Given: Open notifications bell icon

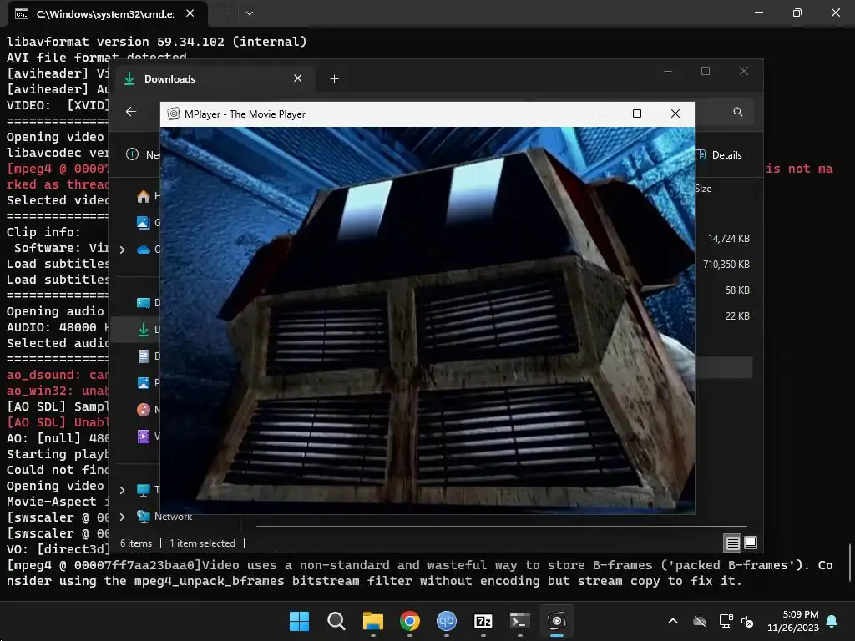Looking at the screenshot, I should [832, 621].
